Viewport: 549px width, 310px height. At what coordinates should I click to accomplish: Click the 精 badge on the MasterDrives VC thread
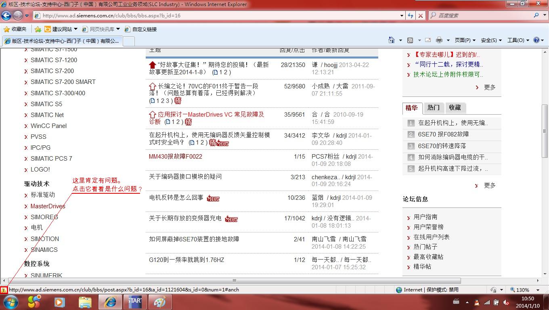188,122
